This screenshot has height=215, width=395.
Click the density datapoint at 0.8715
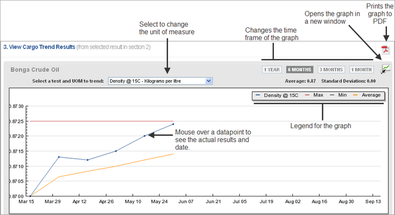click(x=116, y=151)
